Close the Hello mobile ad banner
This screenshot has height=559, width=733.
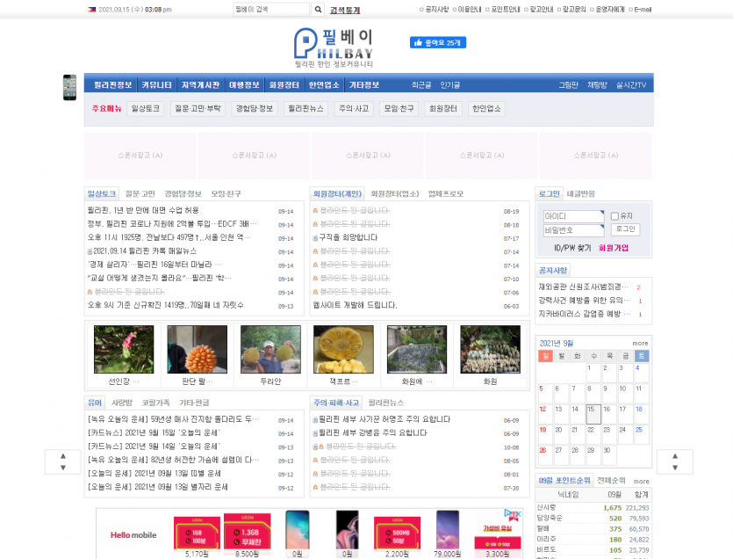tap(518, 512)
